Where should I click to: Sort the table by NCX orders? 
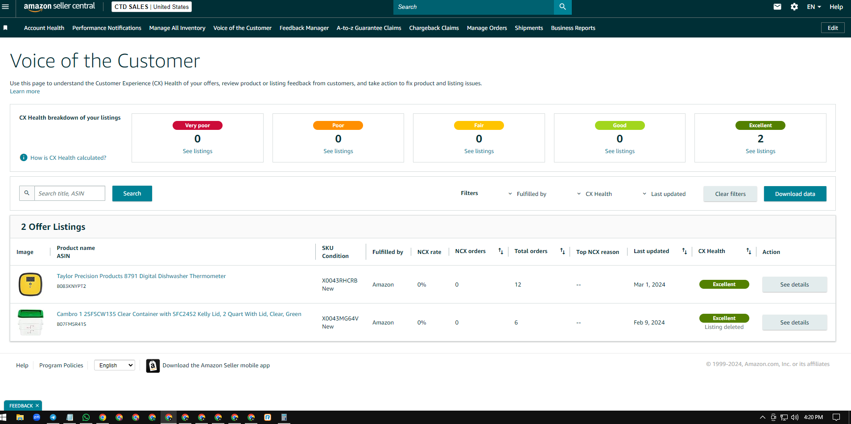[501, 251]
